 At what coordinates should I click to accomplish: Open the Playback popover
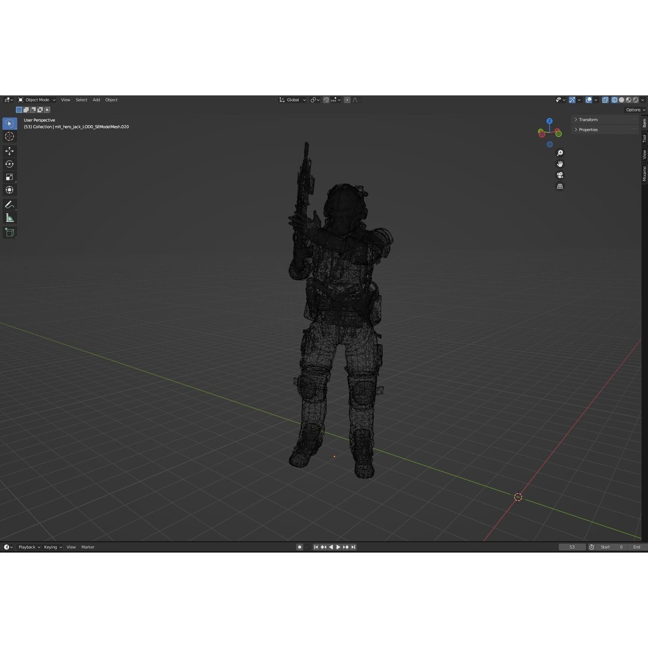point(29,547)
